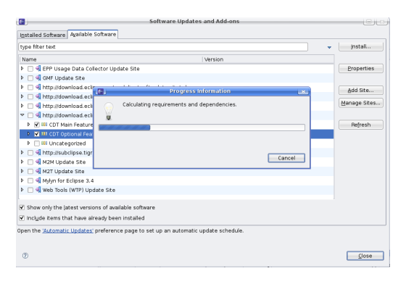Switch to the Installed Software tab
406x284 pixels.
coord(43,35)
